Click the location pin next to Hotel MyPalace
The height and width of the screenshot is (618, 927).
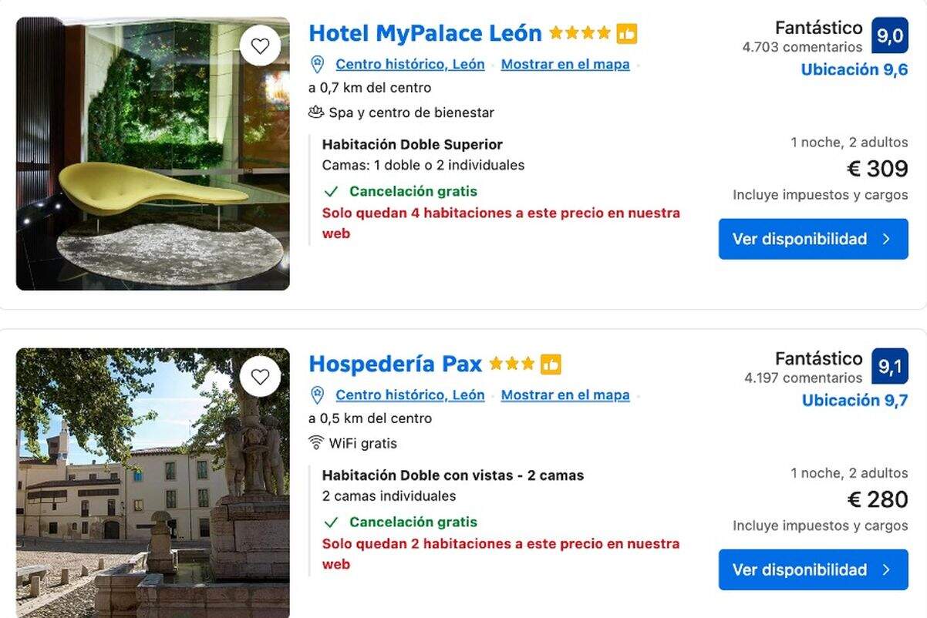pyautogui.click(x=316, y=65)
